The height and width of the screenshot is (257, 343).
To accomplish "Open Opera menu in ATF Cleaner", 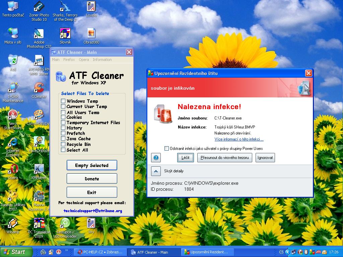I will (x=84, y=60).
